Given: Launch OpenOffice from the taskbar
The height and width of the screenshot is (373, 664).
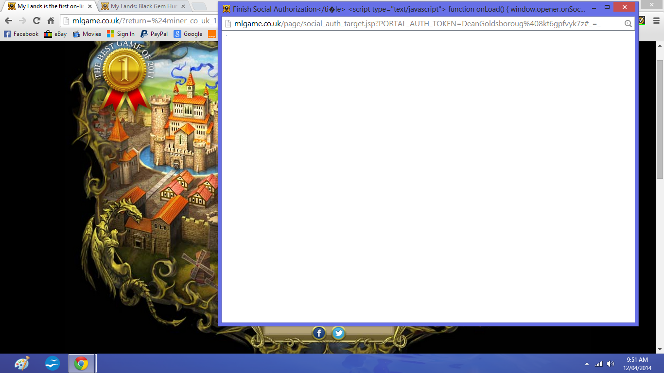Looking at the screenshot, I should pos(52,363).
